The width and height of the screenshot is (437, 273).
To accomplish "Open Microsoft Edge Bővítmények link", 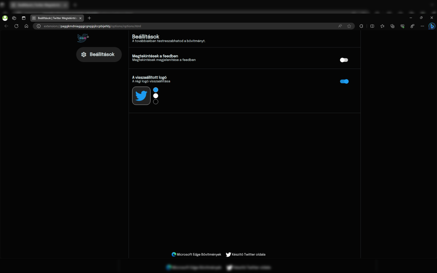I will coord(196,255).
